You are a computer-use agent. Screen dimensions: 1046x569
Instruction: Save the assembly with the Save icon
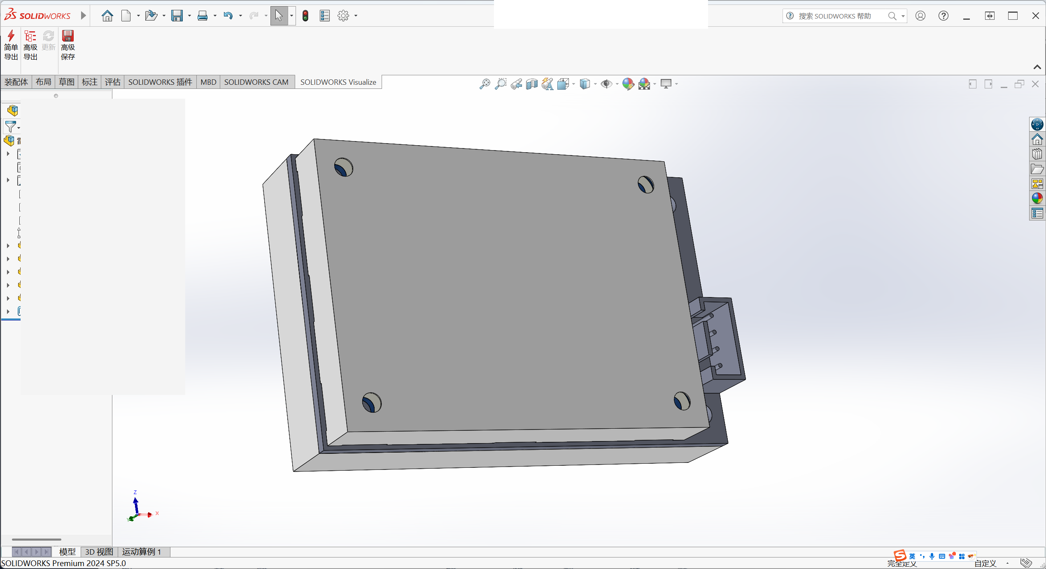pyautogui.click(x=177, y=16)
